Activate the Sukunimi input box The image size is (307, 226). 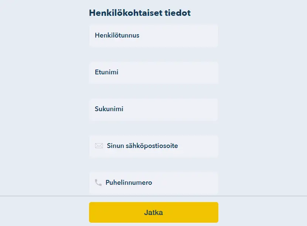click(153, 109)
